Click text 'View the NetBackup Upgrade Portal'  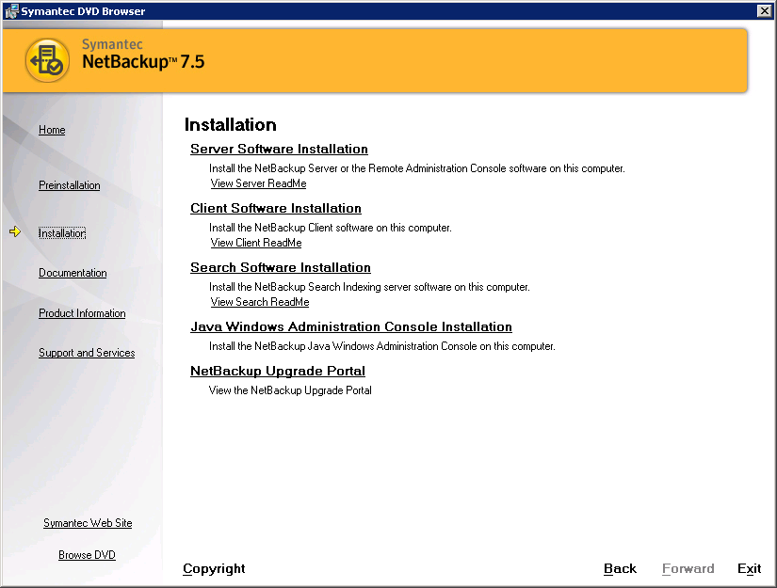(x=290, y=390)
